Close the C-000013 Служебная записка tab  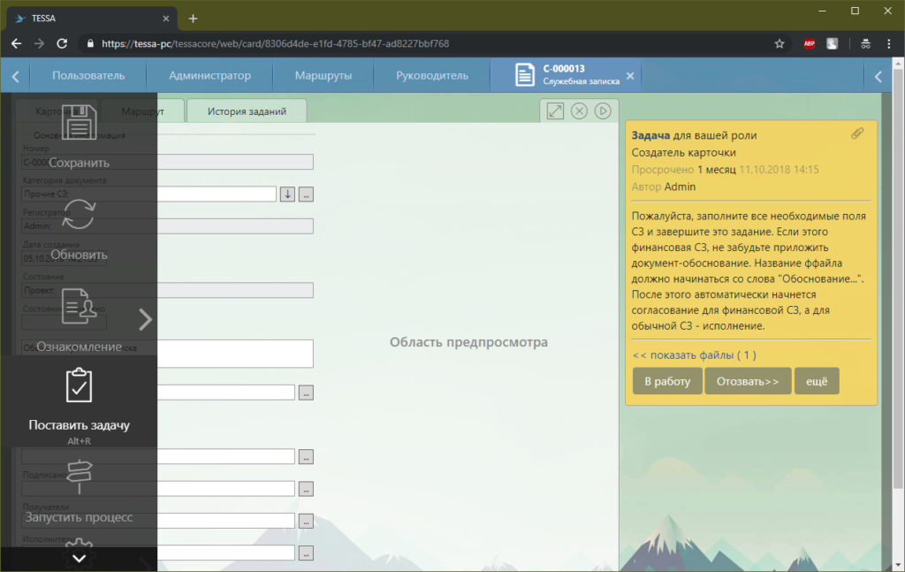click(x=630, y=76)
